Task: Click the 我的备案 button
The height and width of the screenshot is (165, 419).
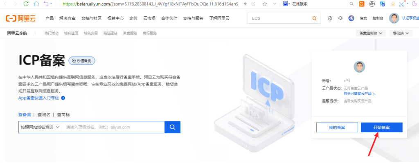Action: point(337,127)
